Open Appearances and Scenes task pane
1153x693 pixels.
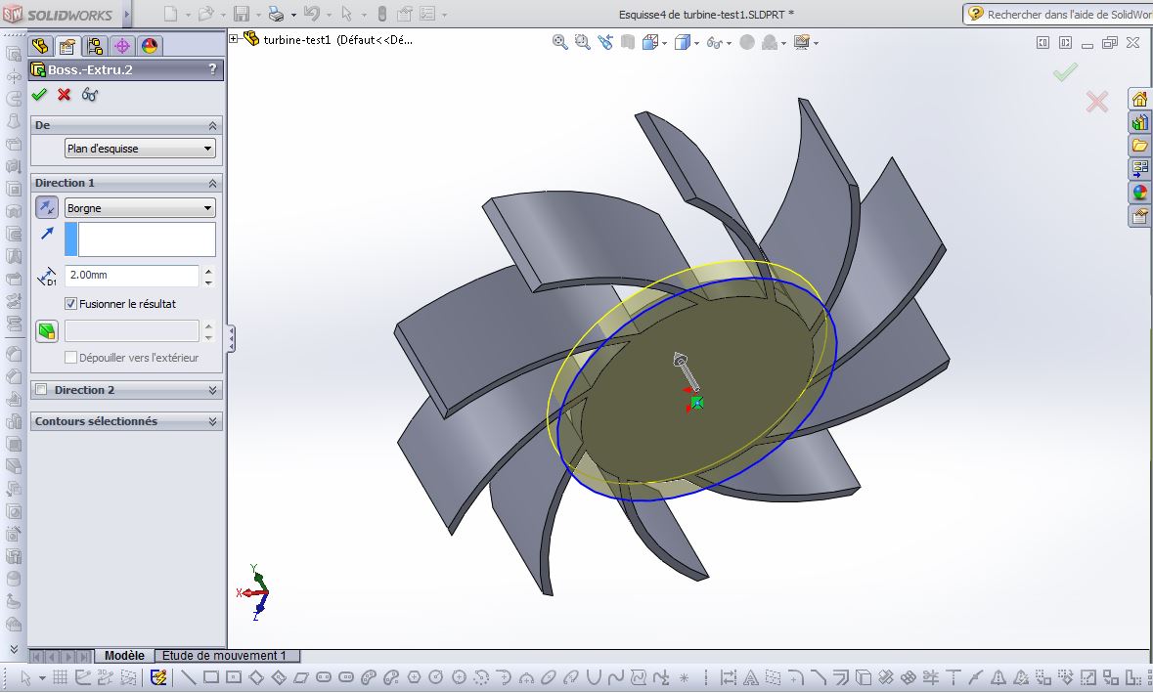[1139, 193]
